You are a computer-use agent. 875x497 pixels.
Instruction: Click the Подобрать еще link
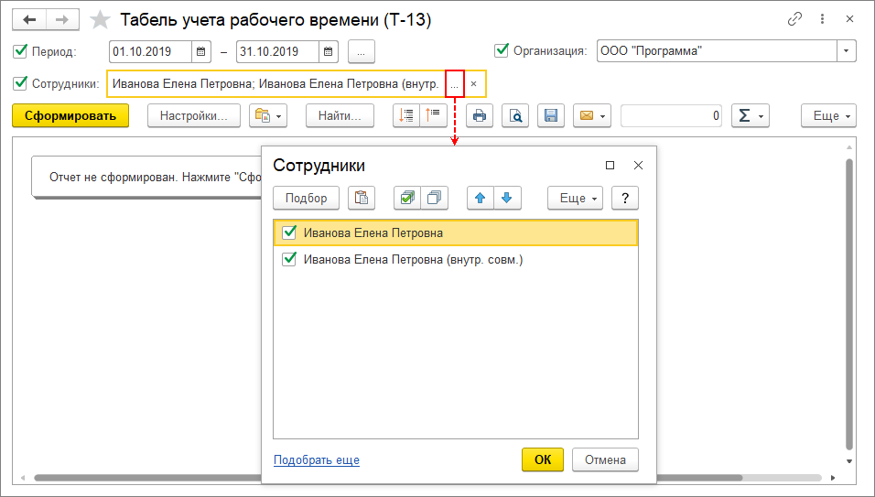tap(317, 460)
